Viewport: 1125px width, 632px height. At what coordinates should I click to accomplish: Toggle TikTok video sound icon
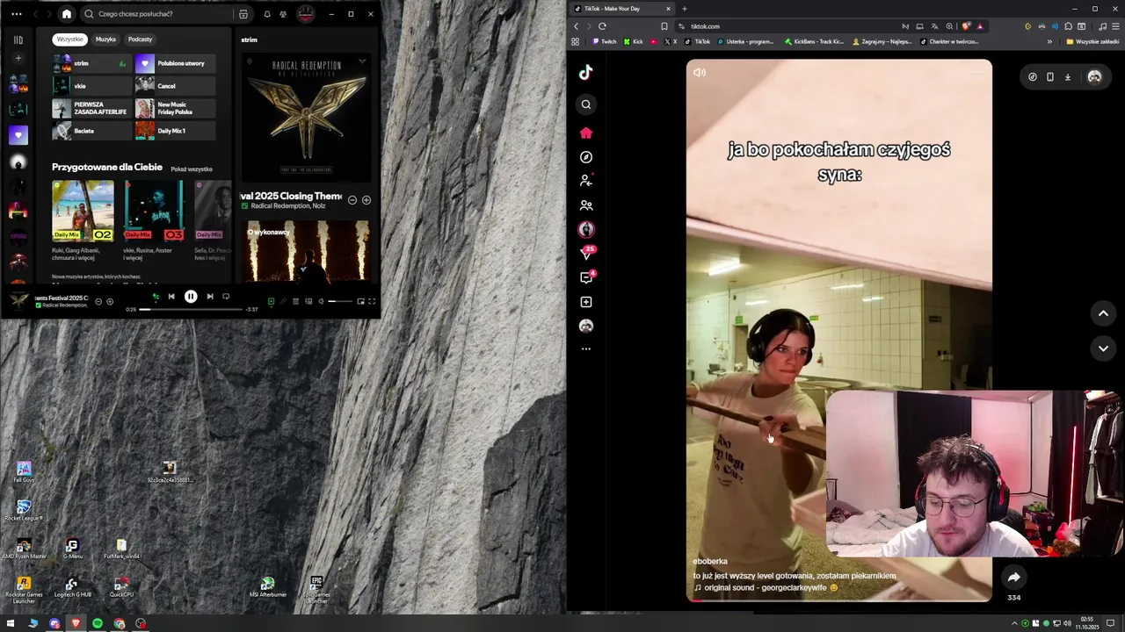700,73
